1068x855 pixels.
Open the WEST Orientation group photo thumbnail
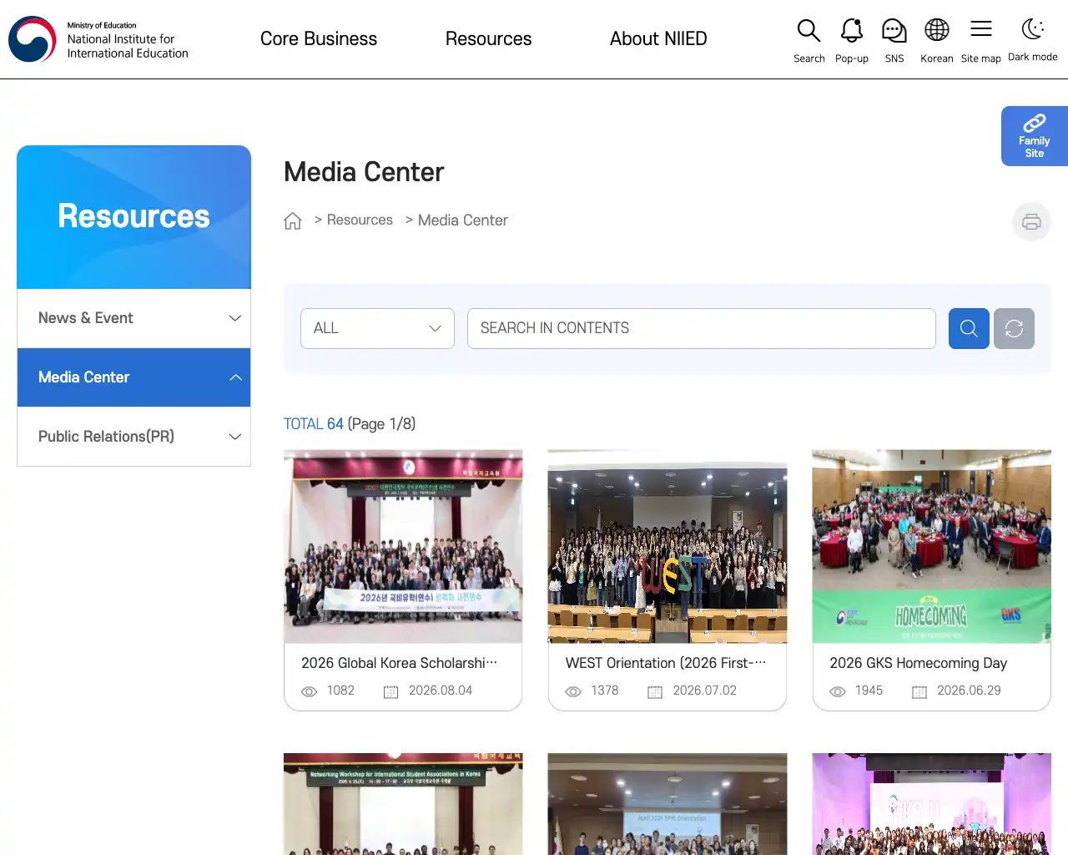coord(667,547)
